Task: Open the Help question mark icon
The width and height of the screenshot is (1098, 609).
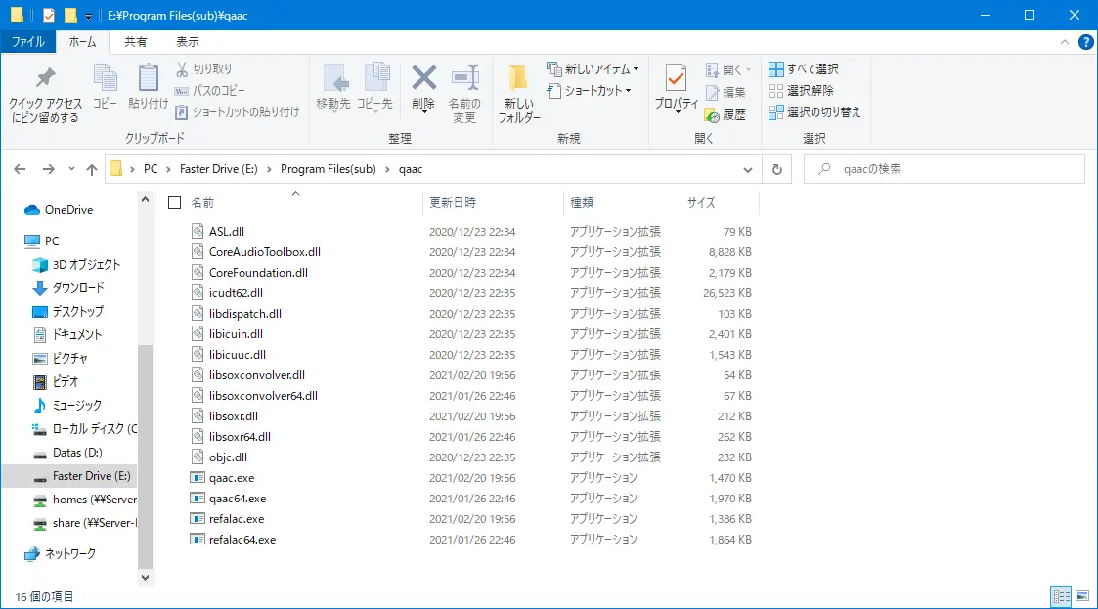Action: (1086, 42)
